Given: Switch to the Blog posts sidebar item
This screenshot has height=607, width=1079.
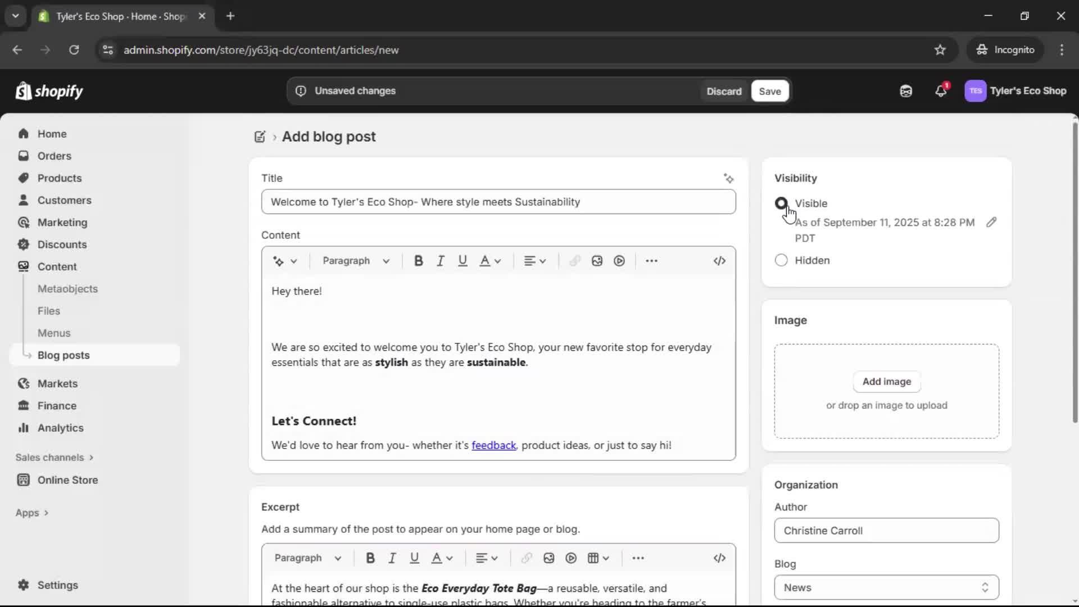Looking at the screenshot, I should point(64,355).
